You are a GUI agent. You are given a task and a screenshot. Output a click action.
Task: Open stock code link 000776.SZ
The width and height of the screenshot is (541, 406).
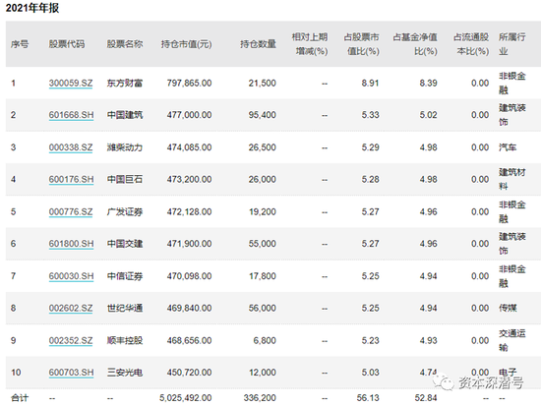(71, 211)
